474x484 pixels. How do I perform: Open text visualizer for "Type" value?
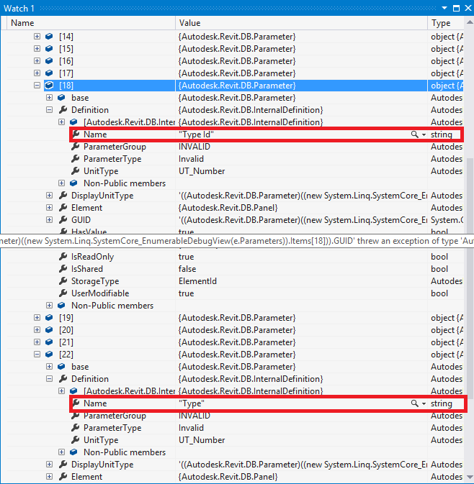pyautogui.click(x=414, y=403)
